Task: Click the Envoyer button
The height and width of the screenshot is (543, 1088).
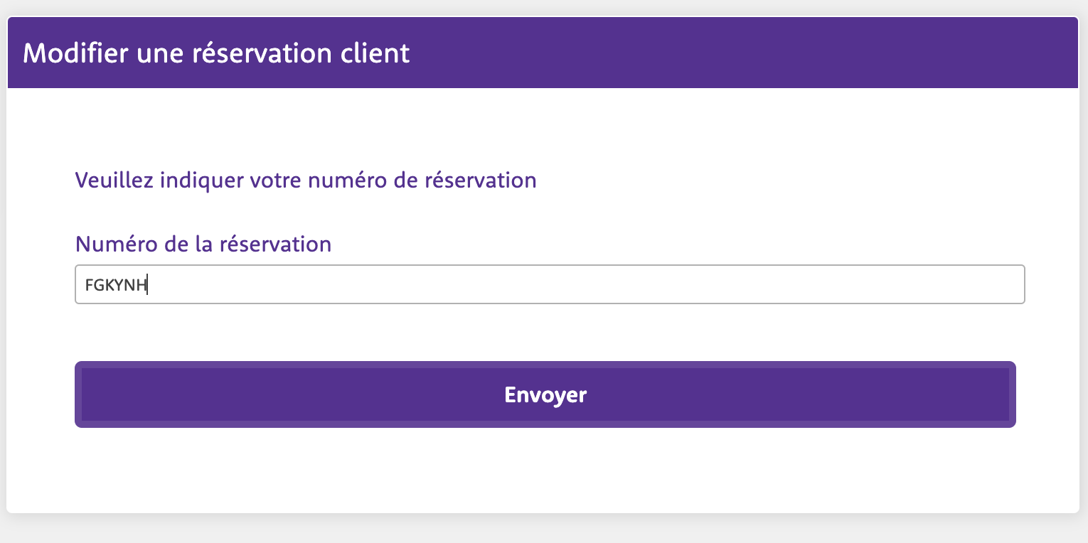Action: [x=545, y=394]
